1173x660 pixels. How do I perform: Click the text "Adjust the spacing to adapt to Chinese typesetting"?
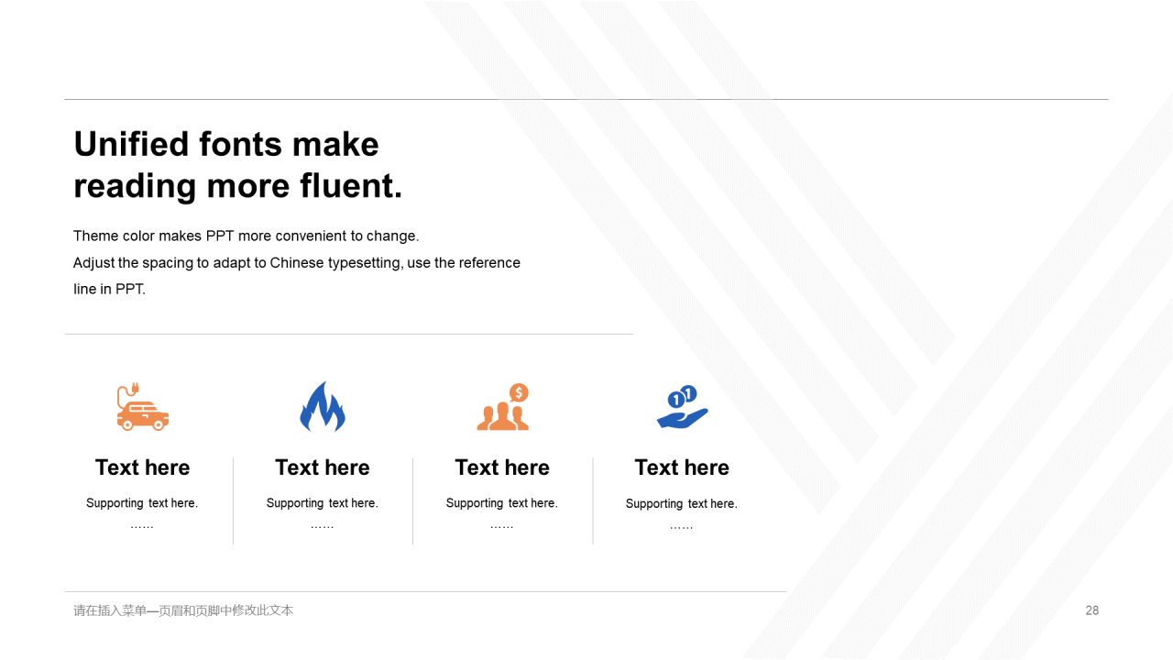pyautogui.click(x=237, y=263)
